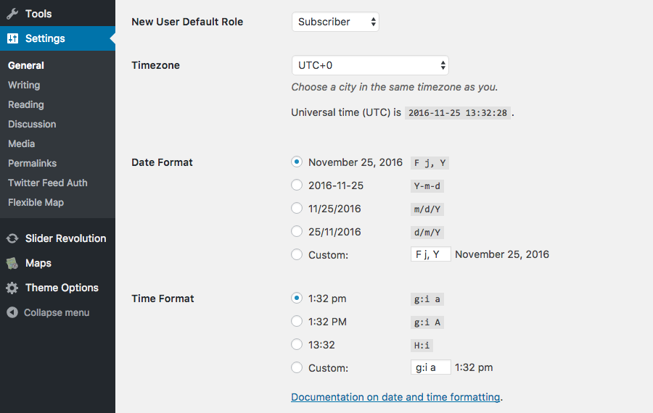Click the custom time format text field
653x413 pixels.
(430, 367)
